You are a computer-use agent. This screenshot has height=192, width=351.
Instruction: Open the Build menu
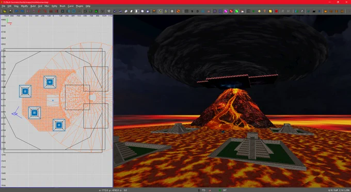click(33, 6)
